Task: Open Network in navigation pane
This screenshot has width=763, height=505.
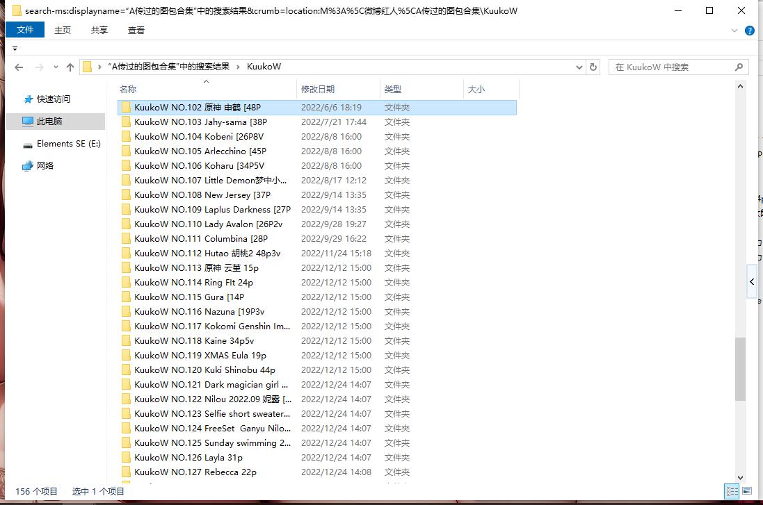Action: (38, 166)
